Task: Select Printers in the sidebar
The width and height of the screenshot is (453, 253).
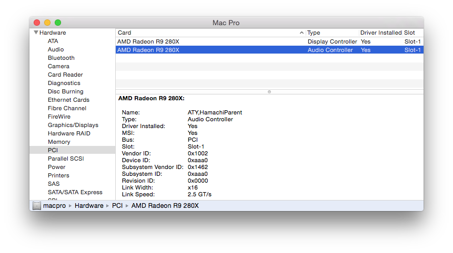Action: pyautogui.click(x=58, y=175)
